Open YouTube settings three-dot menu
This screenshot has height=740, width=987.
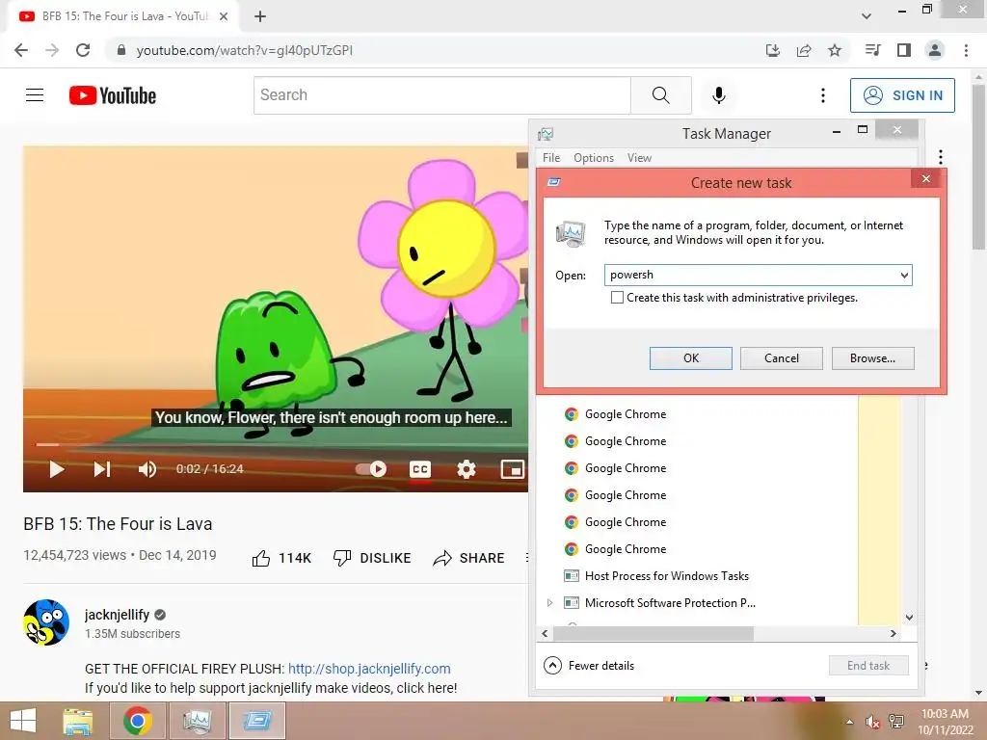click(x=823, y=95)
